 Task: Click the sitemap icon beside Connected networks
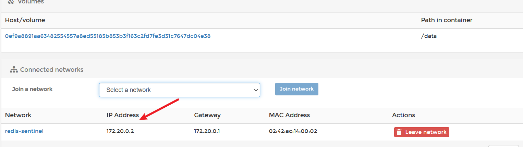click(14, 70)
